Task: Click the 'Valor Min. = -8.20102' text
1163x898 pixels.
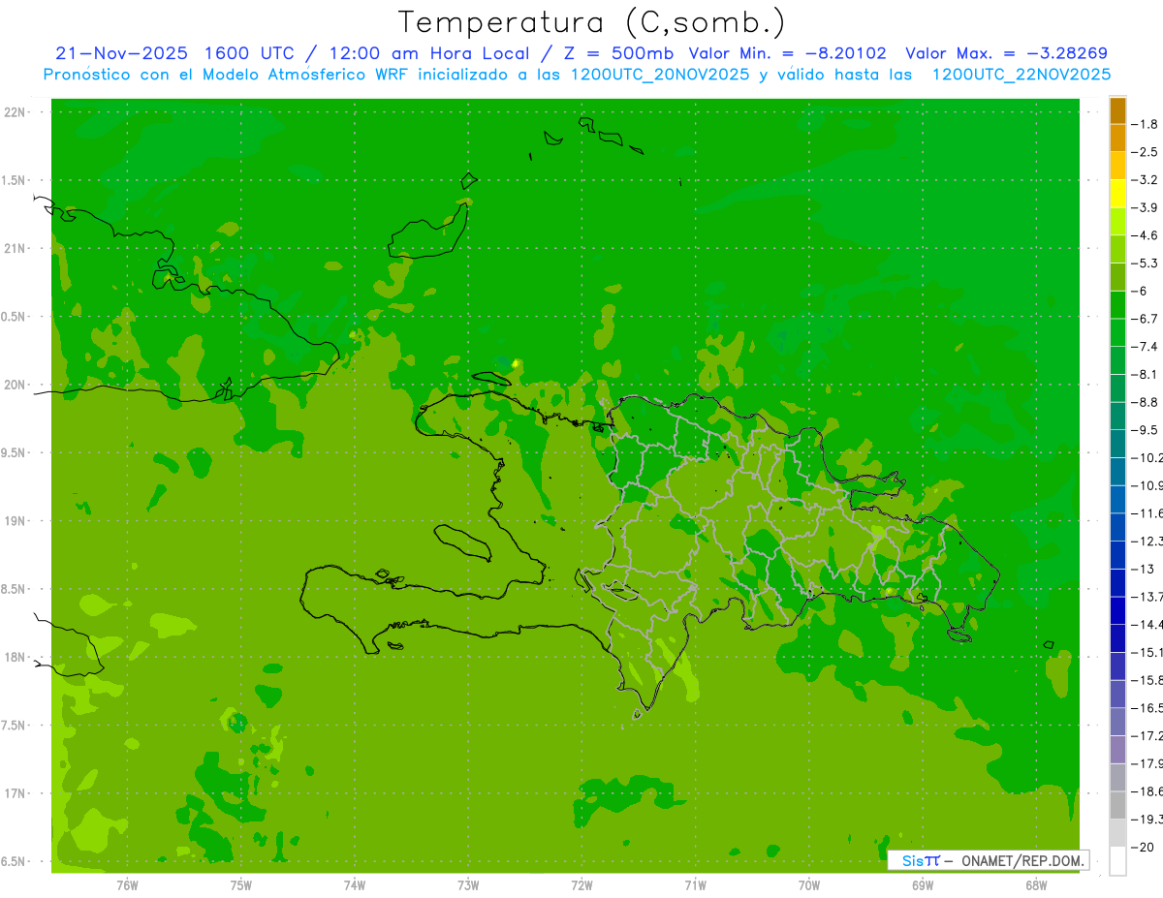Action: point(787,53)
